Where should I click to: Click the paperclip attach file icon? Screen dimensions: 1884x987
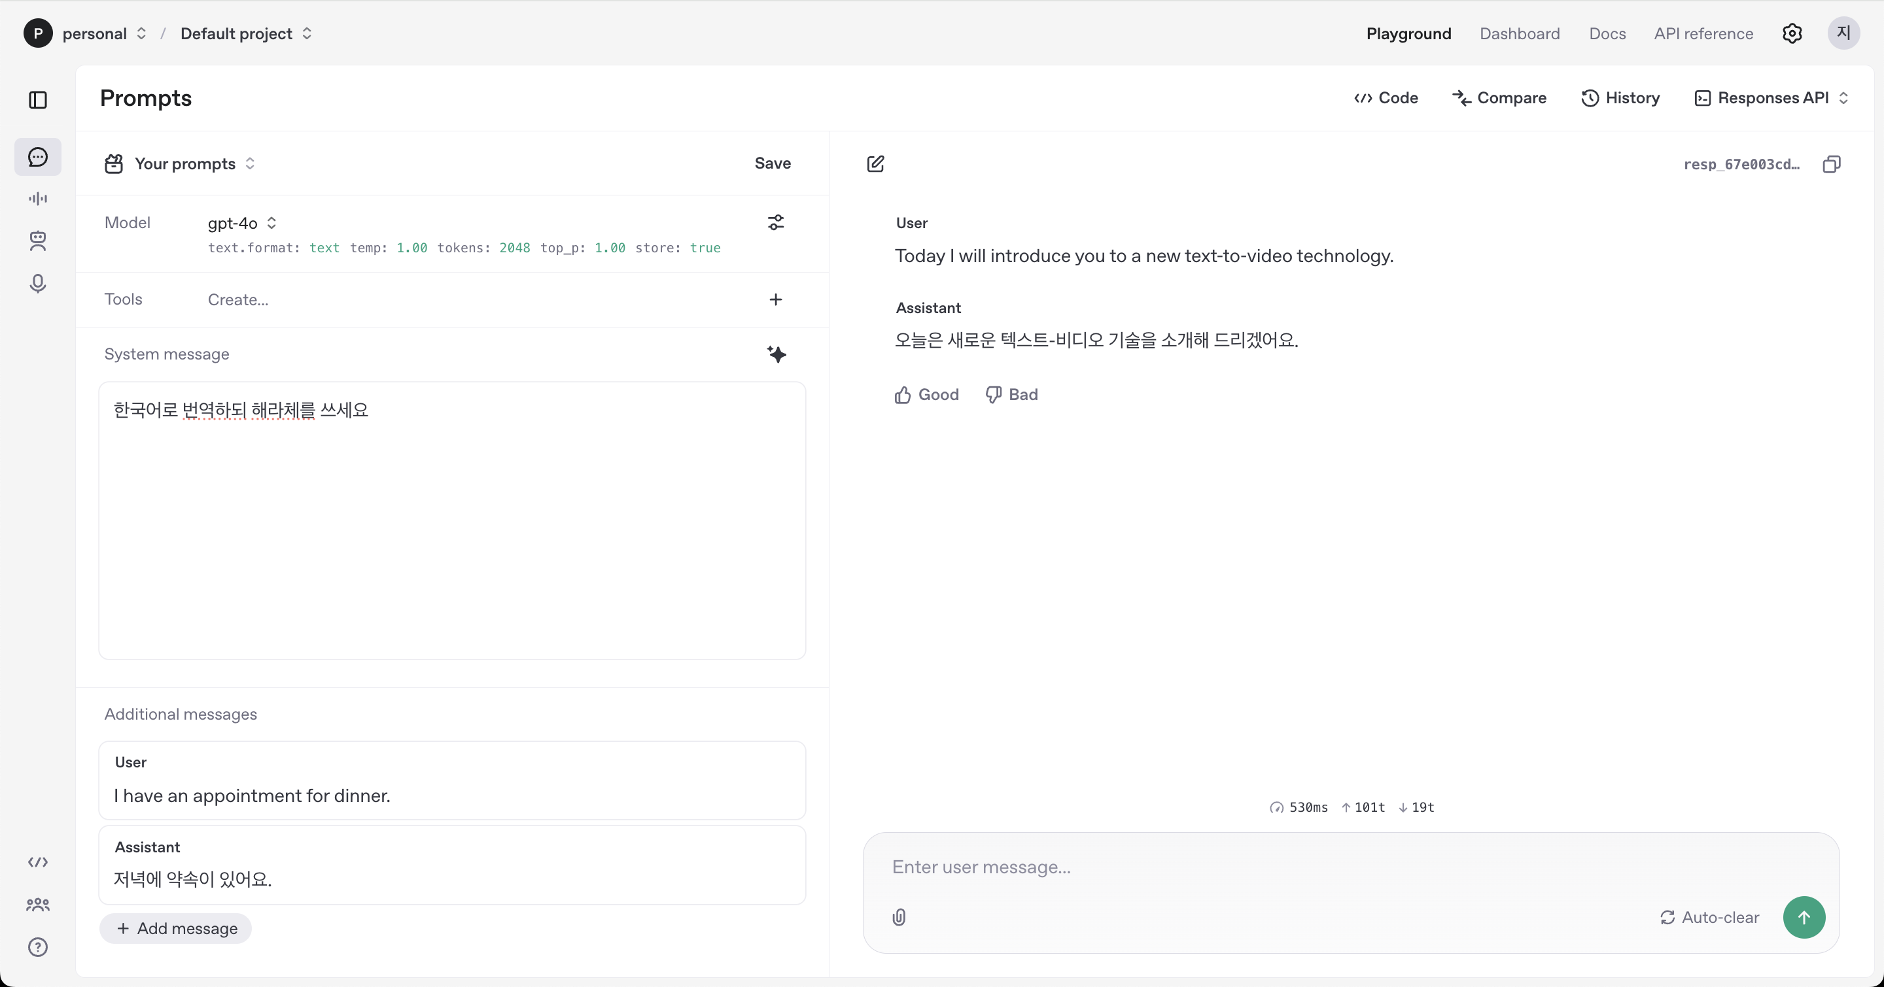click(x=899, y=917)
